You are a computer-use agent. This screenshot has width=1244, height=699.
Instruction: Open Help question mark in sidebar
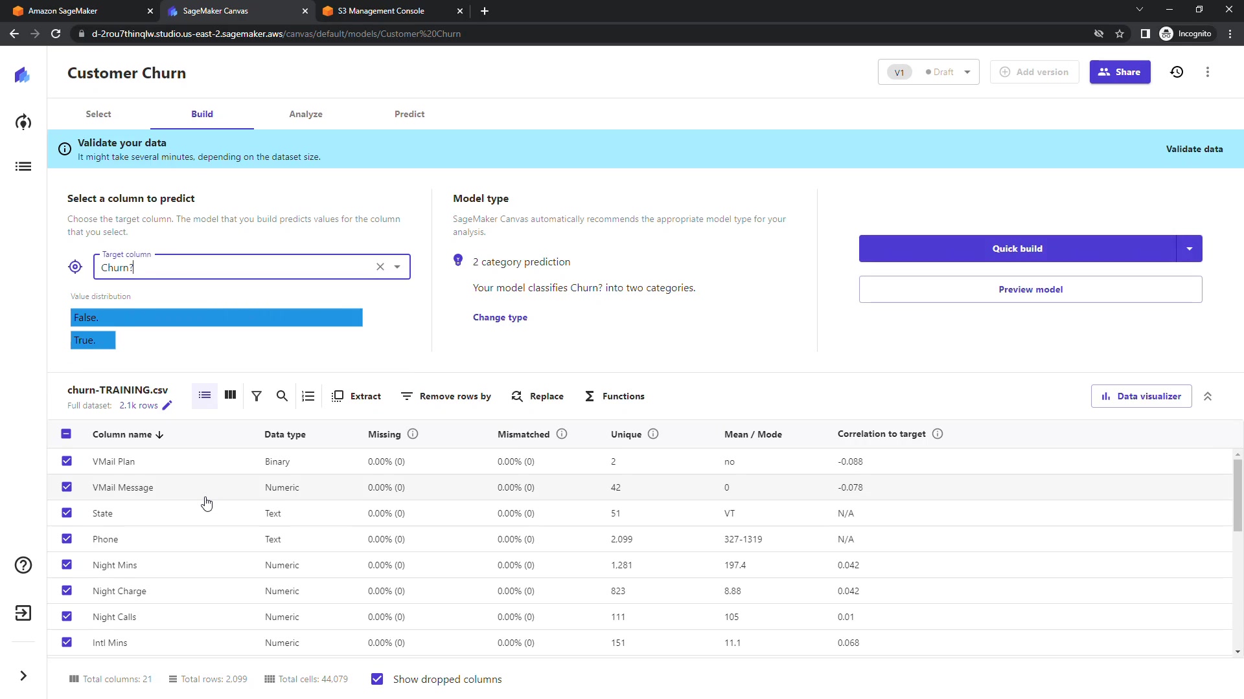[x=23, y=565]
